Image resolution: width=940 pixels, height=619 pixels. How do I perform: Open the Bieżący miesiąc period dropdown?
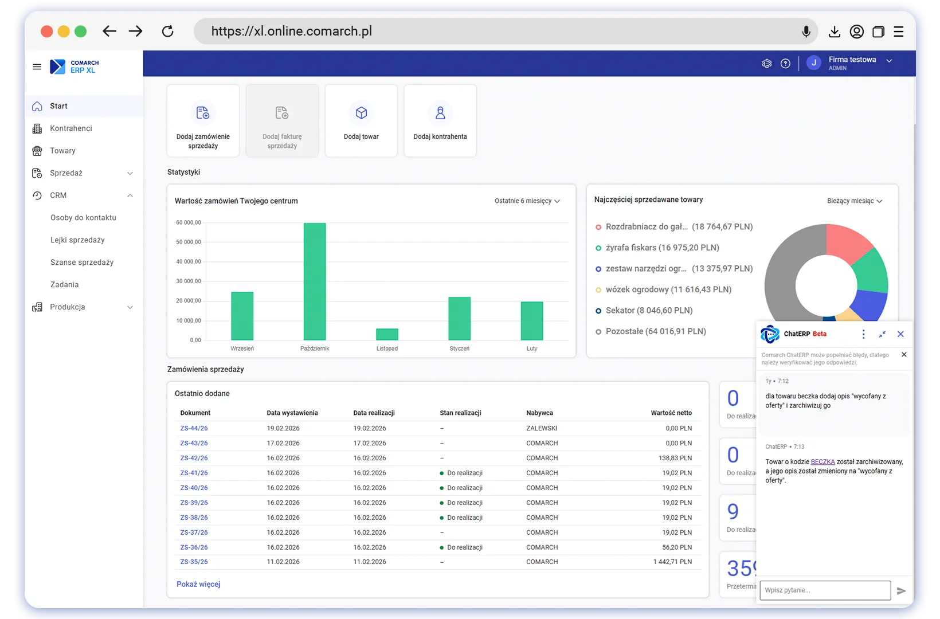pos(854,201)
